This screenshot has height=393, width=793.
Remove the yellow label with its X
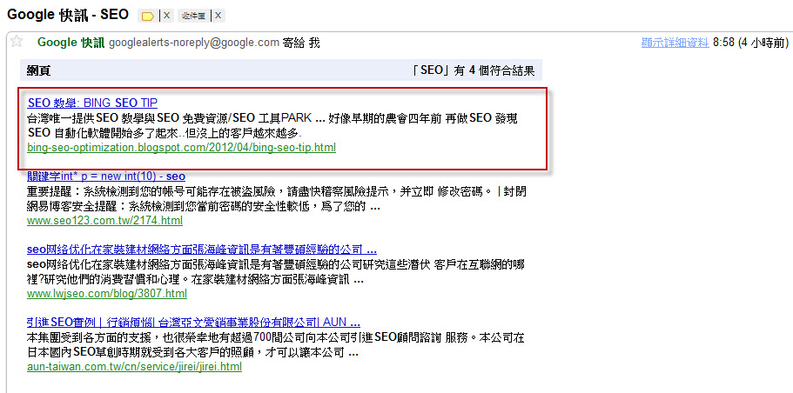pos(166,16)
